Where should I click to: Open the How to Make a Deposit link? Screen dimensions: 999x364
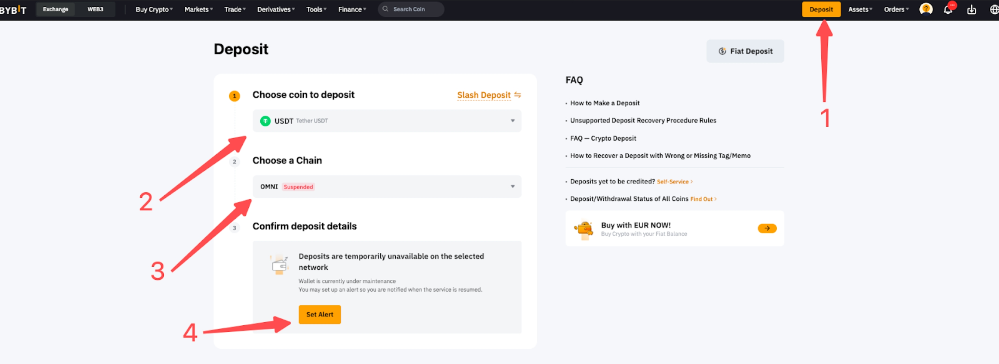[x=604, y=103]
